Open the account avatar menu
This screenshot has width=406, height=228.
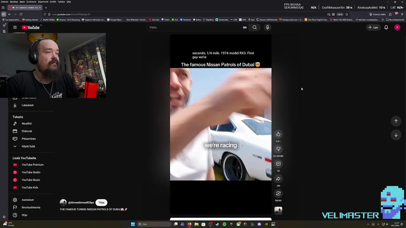pyautogui.click(x=397, y=27)
